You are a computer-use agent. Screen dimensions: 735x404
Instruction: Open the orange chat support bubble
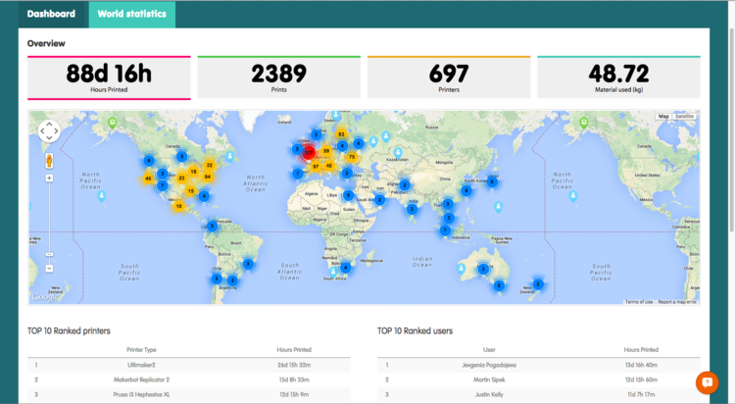[707, 381]
